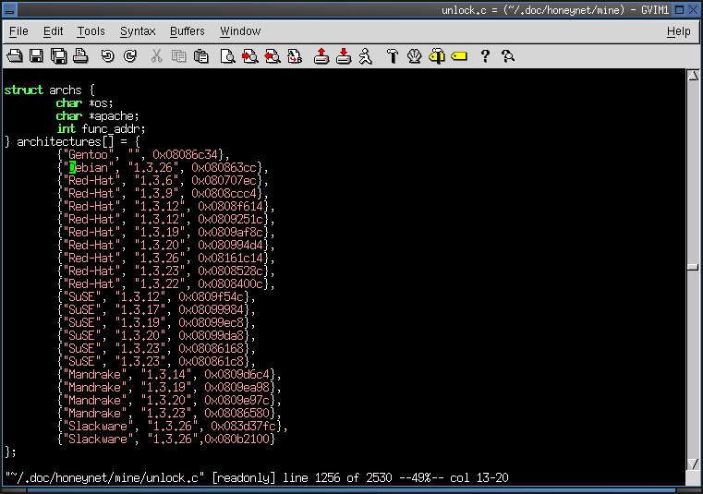Click address 0x08161c14
The image size is (703, 494).
point(230,259)
